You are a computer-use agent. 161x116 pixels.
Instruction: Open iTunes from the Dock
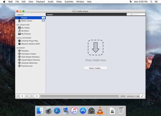74,110
